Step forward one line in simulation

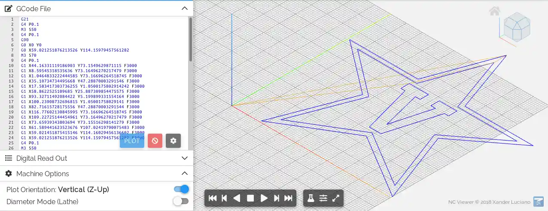[x=277, y=198]
